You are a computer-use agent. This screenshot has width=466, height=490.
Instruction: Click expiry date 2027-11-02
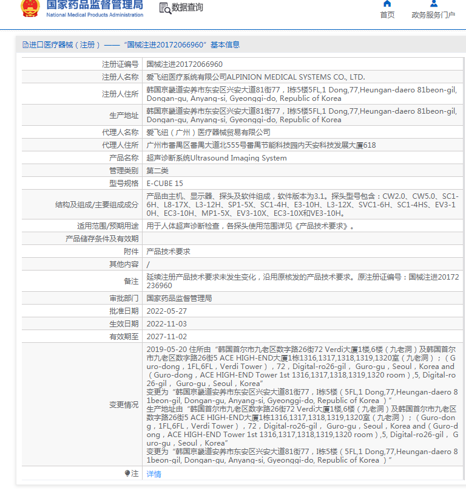167,337
